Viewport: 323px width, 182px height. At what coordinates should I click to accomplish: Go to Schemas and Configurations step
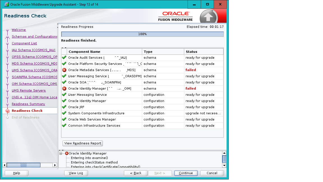[x=34, y=37]
